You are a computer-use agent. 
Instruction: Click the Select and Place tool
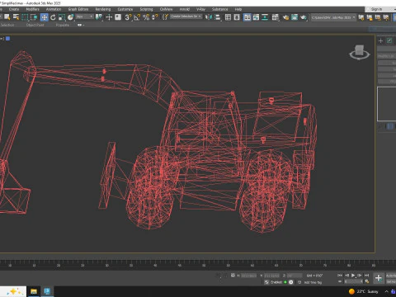click(x=71, y=17)
